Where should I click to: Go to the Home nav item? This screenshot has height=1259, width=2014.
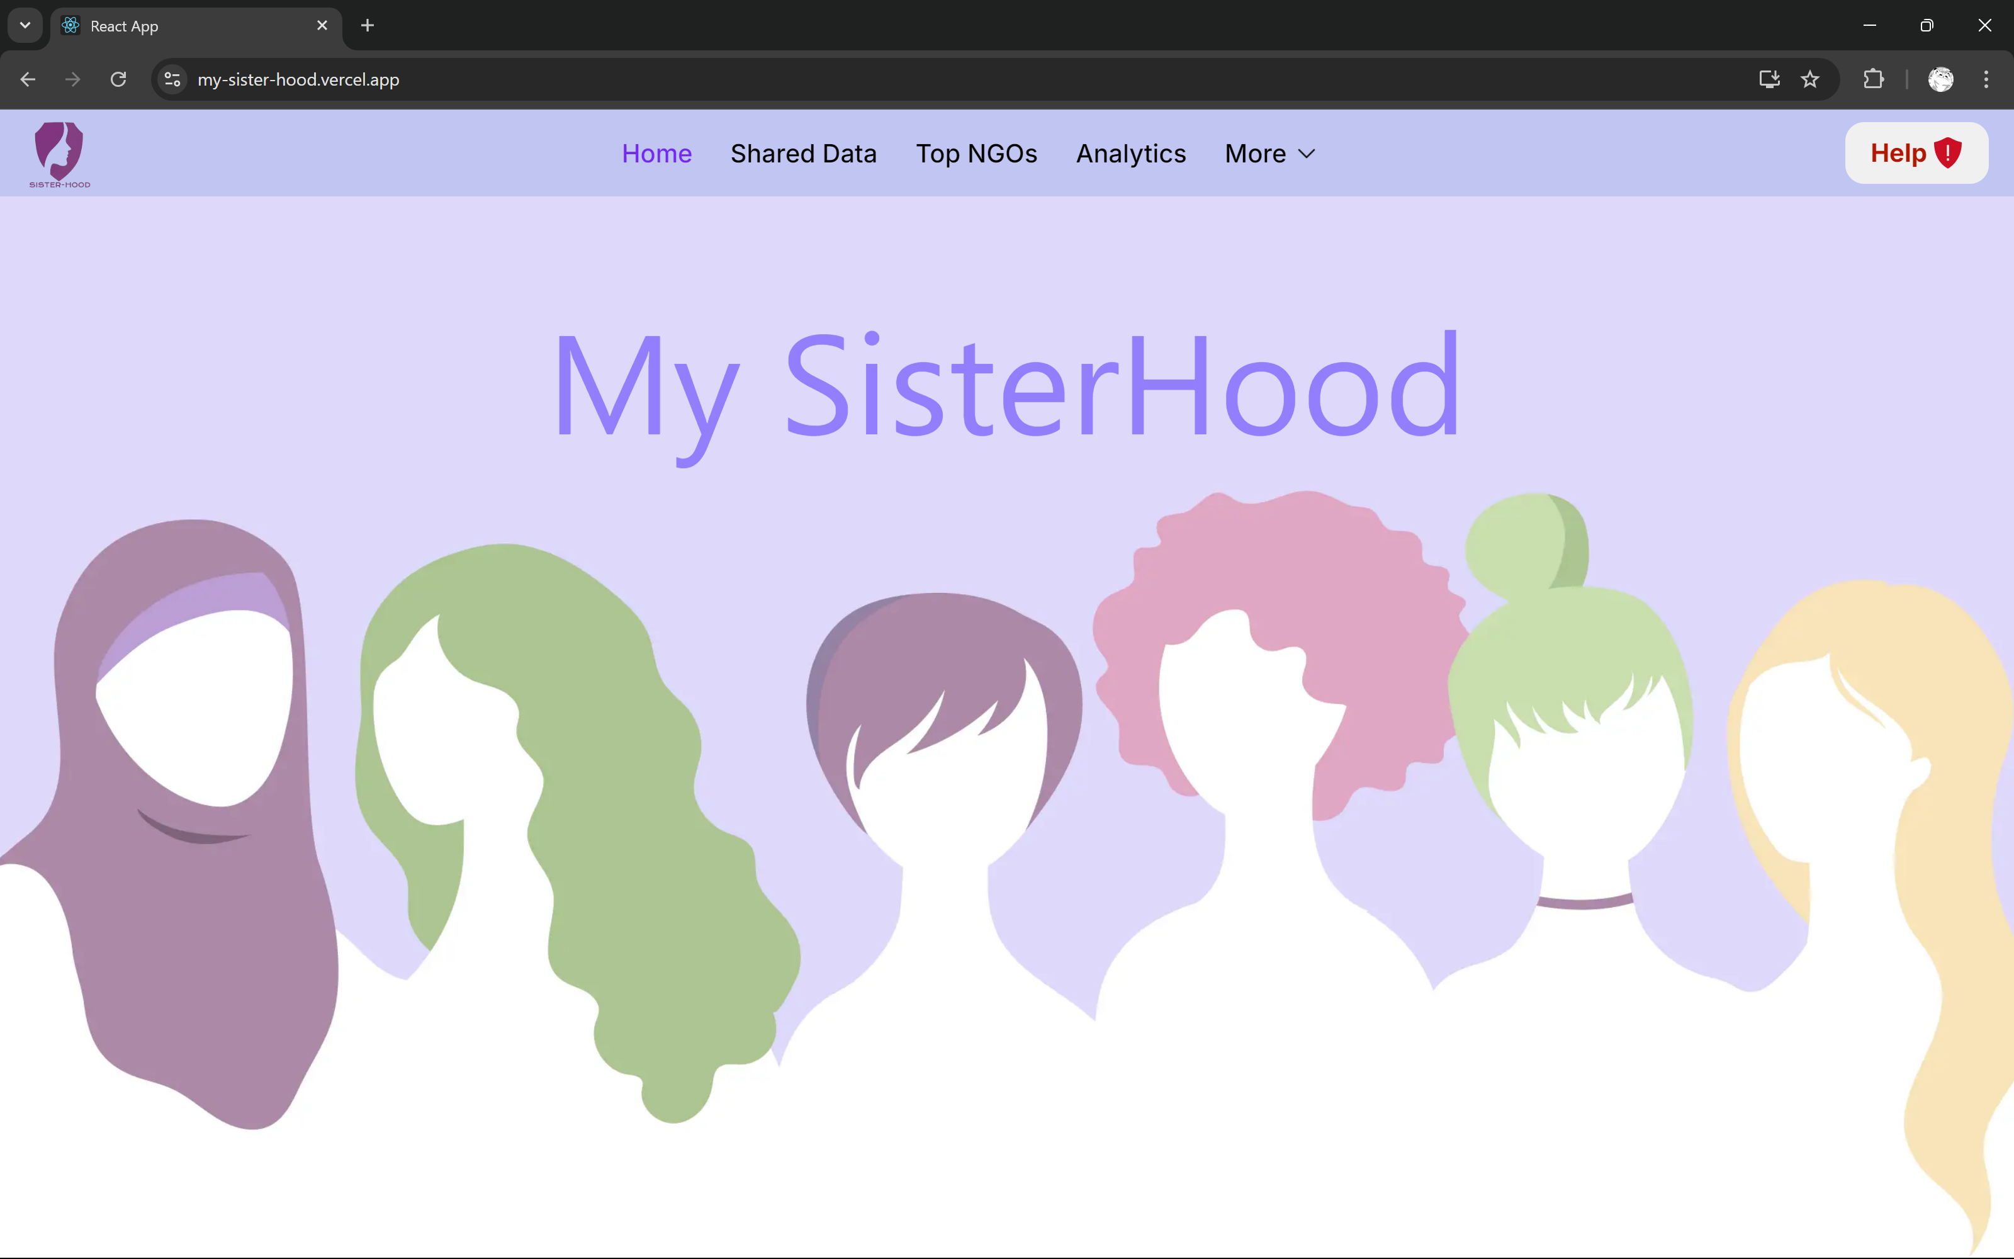(x=656, y=154)
